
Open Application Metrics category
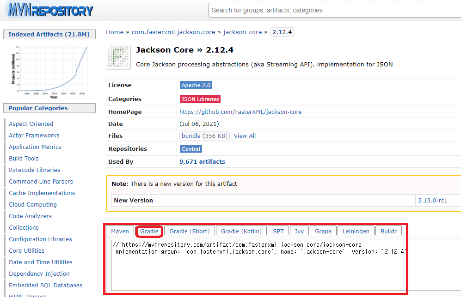(x=35, y=147)
